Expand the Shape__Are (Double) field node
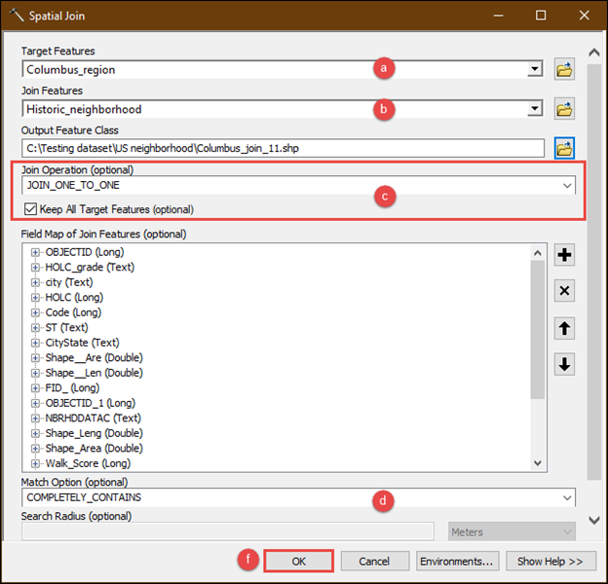 coord(35,358)
